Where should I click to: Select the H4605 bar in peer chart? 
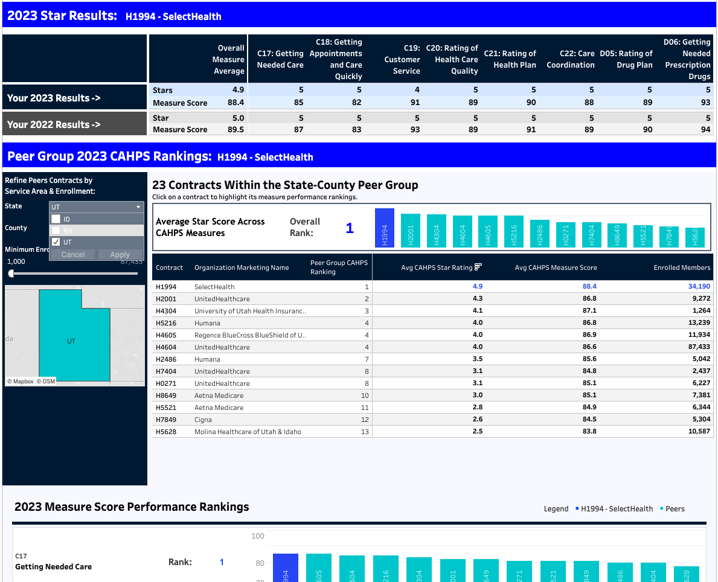point(488,232)
